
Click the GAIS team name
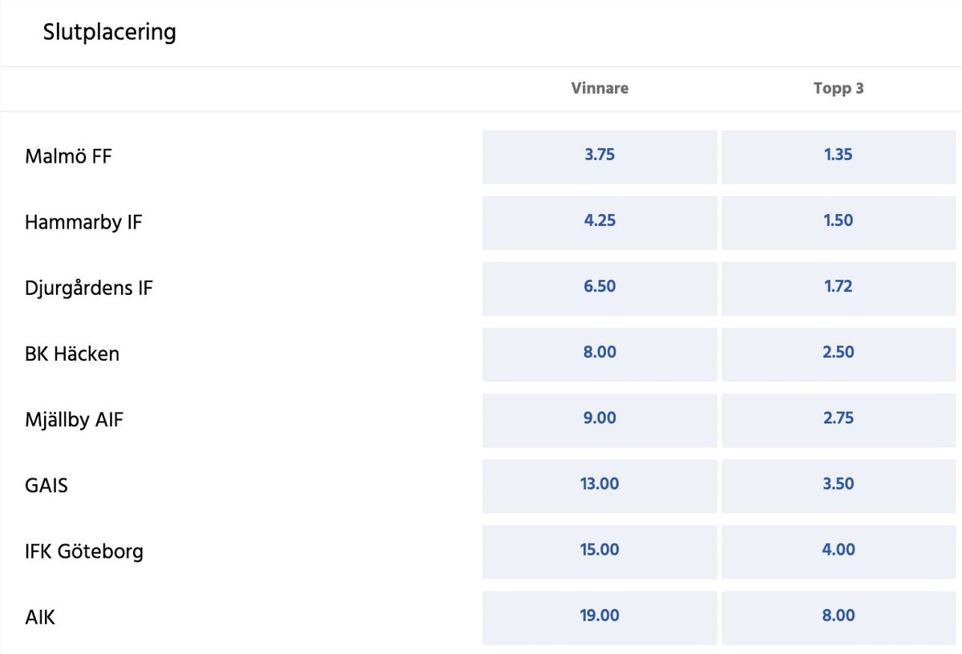[x=46, y=486]
